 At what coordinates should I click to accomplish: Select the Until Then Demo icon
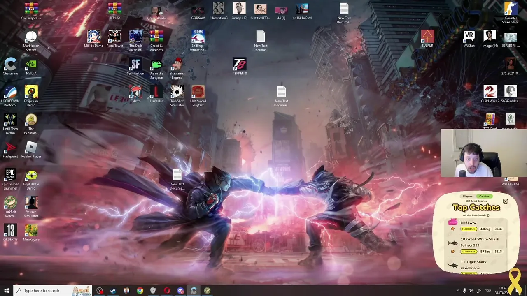[x=10, y=124]
